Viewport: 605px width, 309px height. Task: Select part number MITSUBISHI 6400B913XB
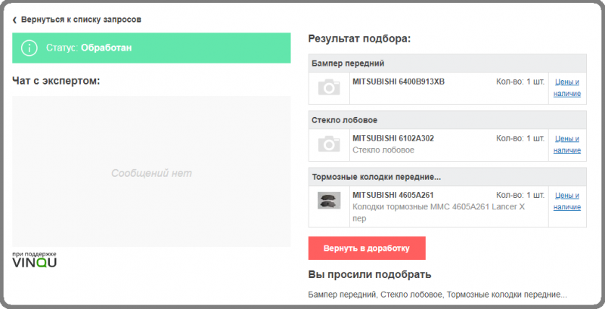click(399, 82)
